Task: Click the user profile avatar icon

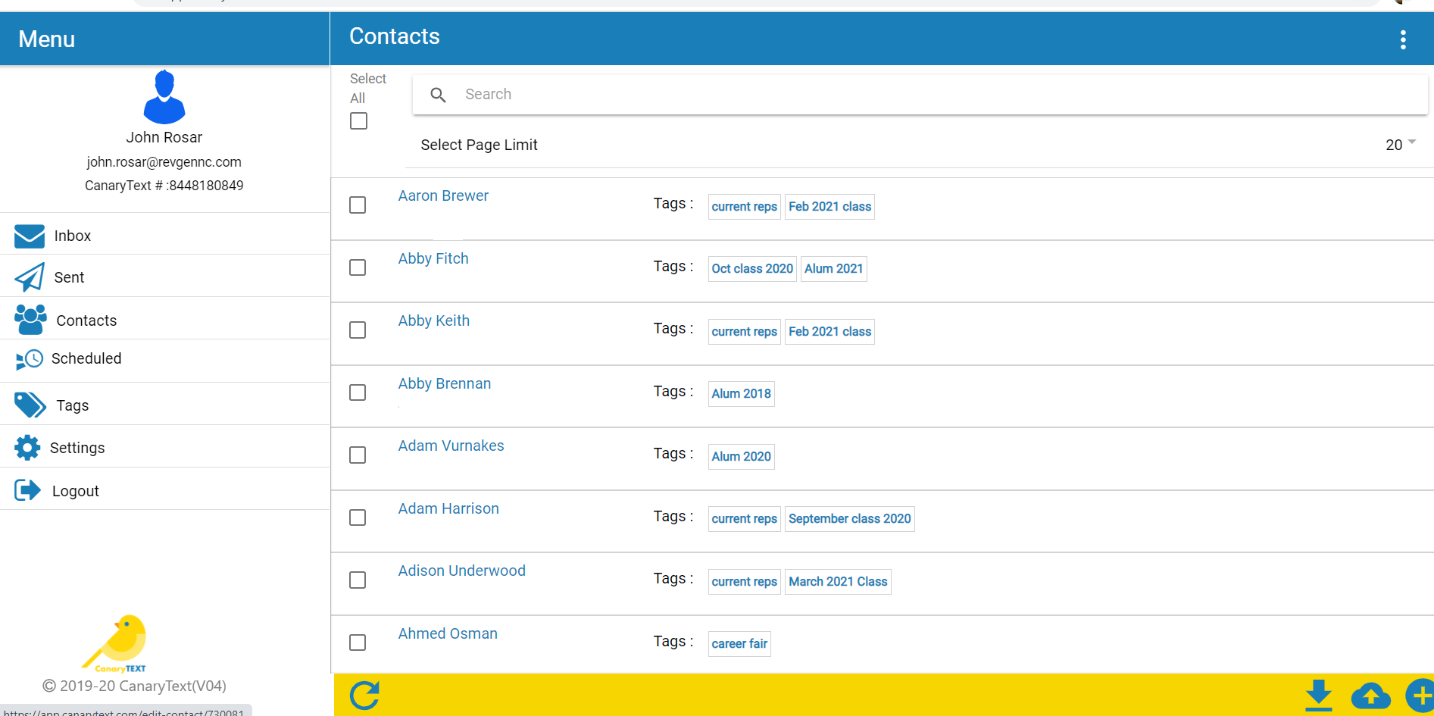Action: (x=164, y=97)
